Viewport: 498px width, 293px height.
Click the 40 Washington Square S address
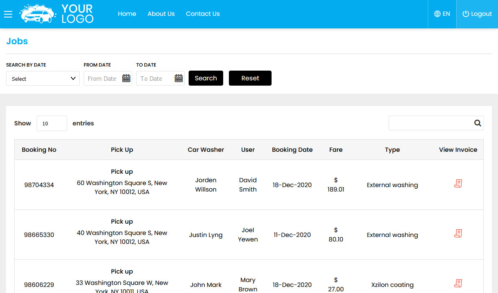pyautogui.click(x=122, y=237)
